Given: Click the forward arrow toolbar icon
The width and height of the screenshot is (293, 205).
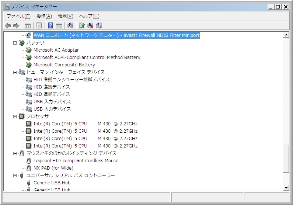Looking at the screenshot, I should click(x=16, y=25).
